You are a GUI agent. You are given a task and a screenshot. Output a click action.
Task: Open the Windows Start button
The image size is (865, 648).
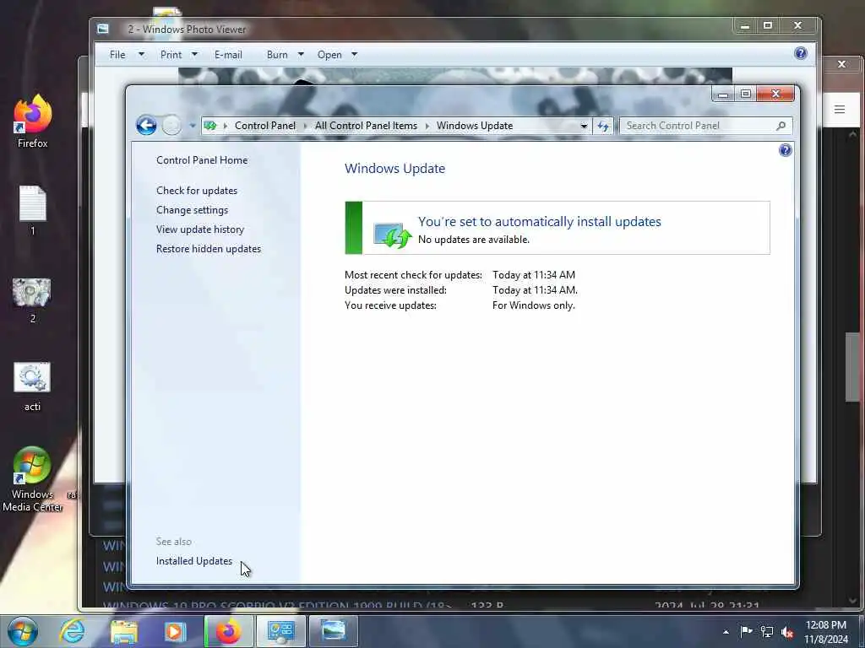(x=23, y=631)
